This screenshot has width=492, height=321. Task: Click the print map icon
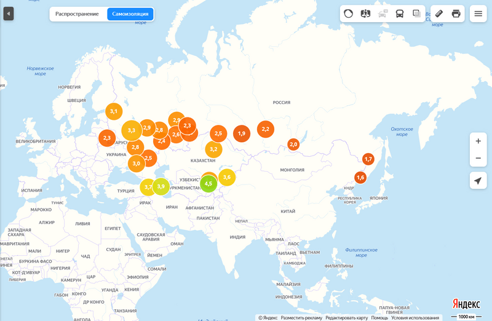456,14
